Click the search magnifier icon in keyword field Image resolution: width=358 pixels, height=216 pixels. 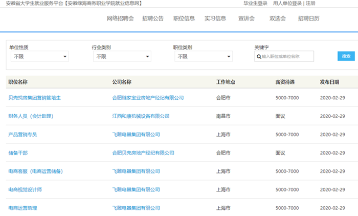pyautogui.click(x=259, y=56)
